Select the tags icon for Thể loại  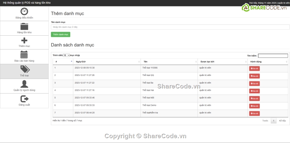pos(25,69)
